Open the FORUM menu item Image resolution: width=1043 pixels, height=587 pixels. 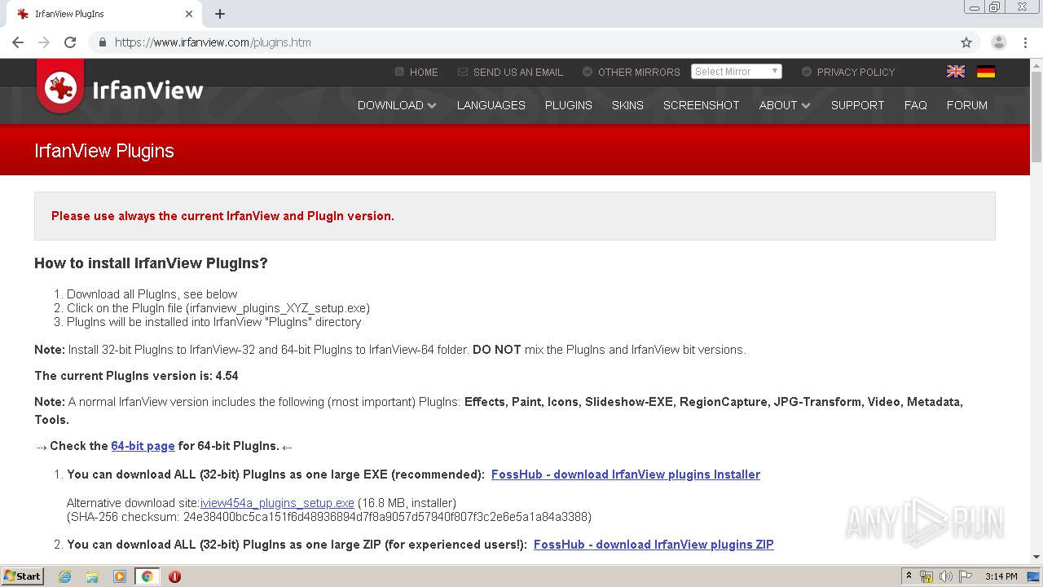pyautogui.click(x=966, y=105)
